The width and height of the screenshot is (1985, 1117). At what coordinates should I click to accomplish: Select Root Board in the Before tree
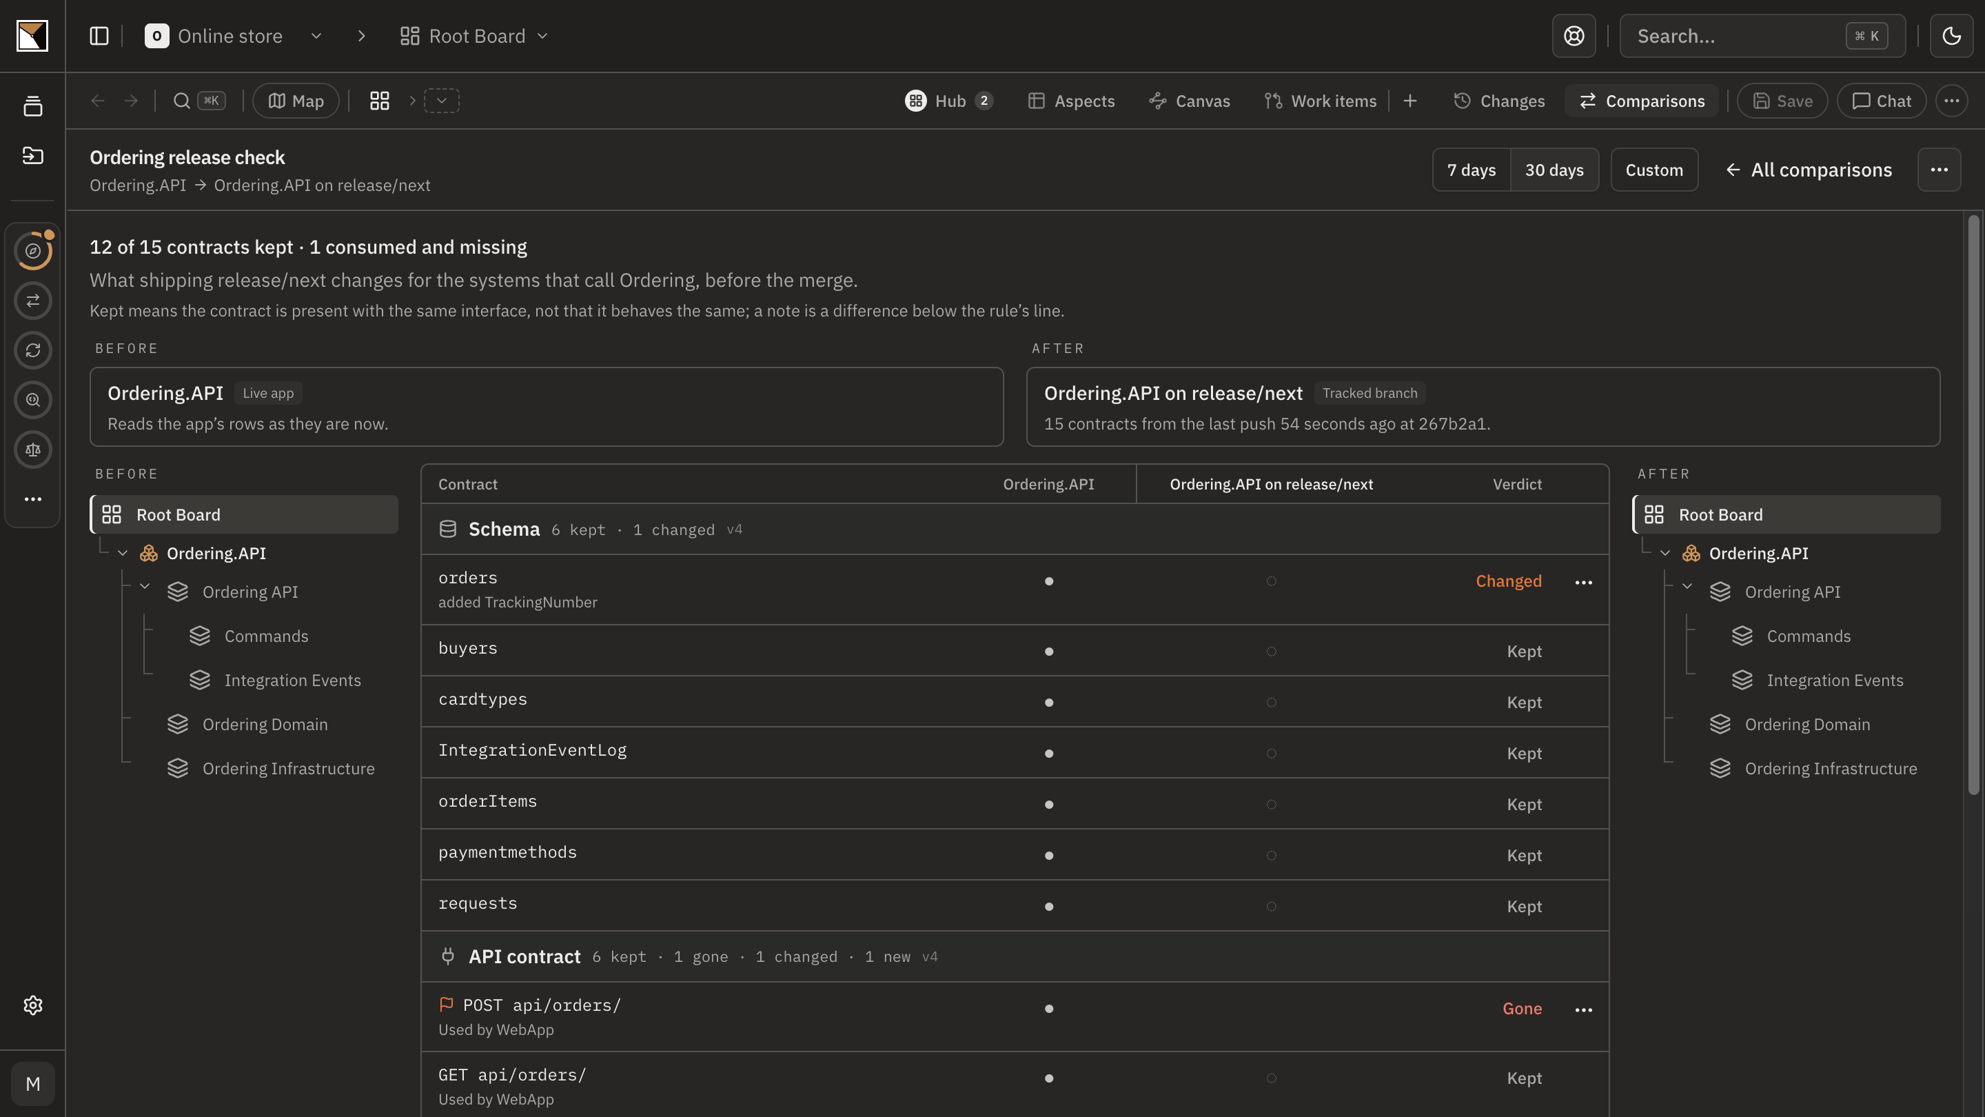[x=244, y=514]
